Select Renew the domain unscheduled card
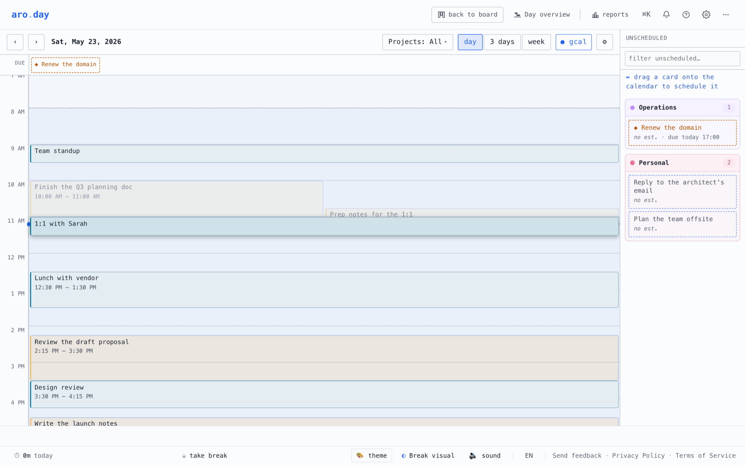Image resolution: width=745 pixels, height=465 pixels. point(682,132)
